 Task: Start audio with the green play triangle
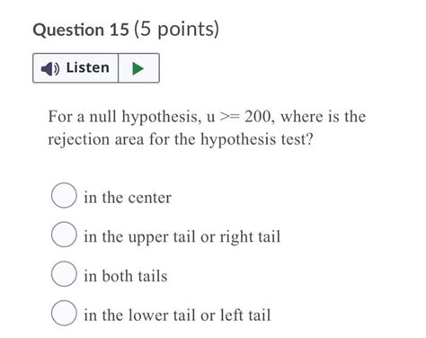point(138,68)
